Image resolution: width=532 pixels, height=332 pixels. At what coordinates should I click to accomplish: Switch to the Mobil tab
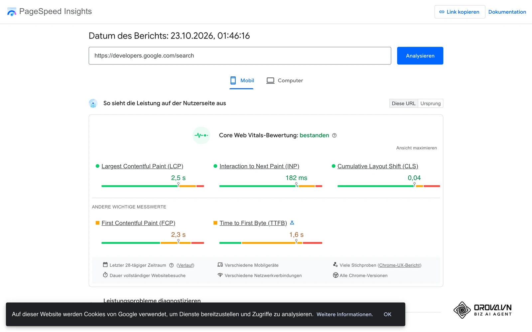(242, 81)
